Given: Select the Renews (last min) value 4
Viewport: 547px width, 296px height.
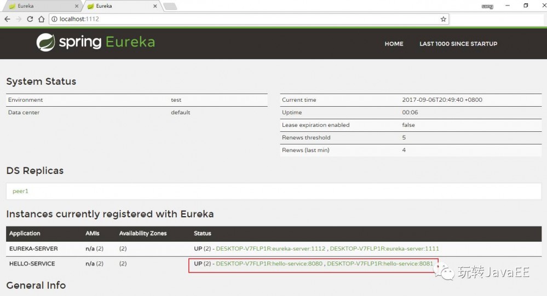Looking at the screenshot, I should [x=404, y=150].
